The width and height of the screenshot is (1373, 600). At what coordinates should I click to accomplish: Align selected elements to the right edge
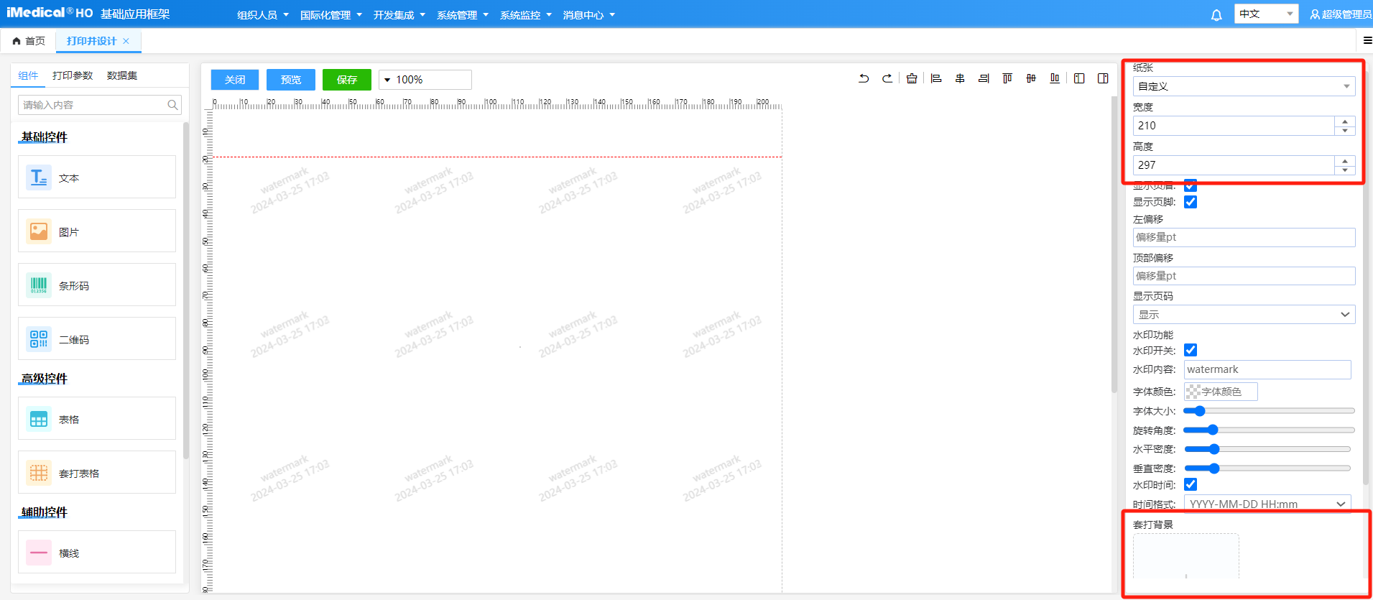pos(984,78)
